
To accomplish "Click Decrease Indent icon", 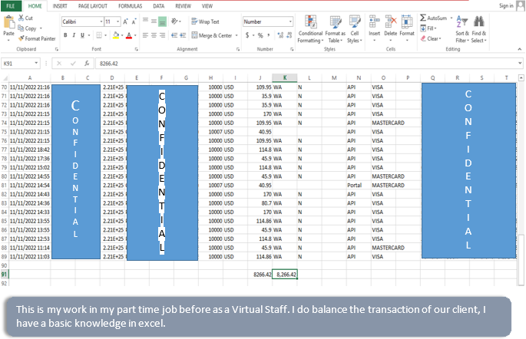I will tap(174, 35).
